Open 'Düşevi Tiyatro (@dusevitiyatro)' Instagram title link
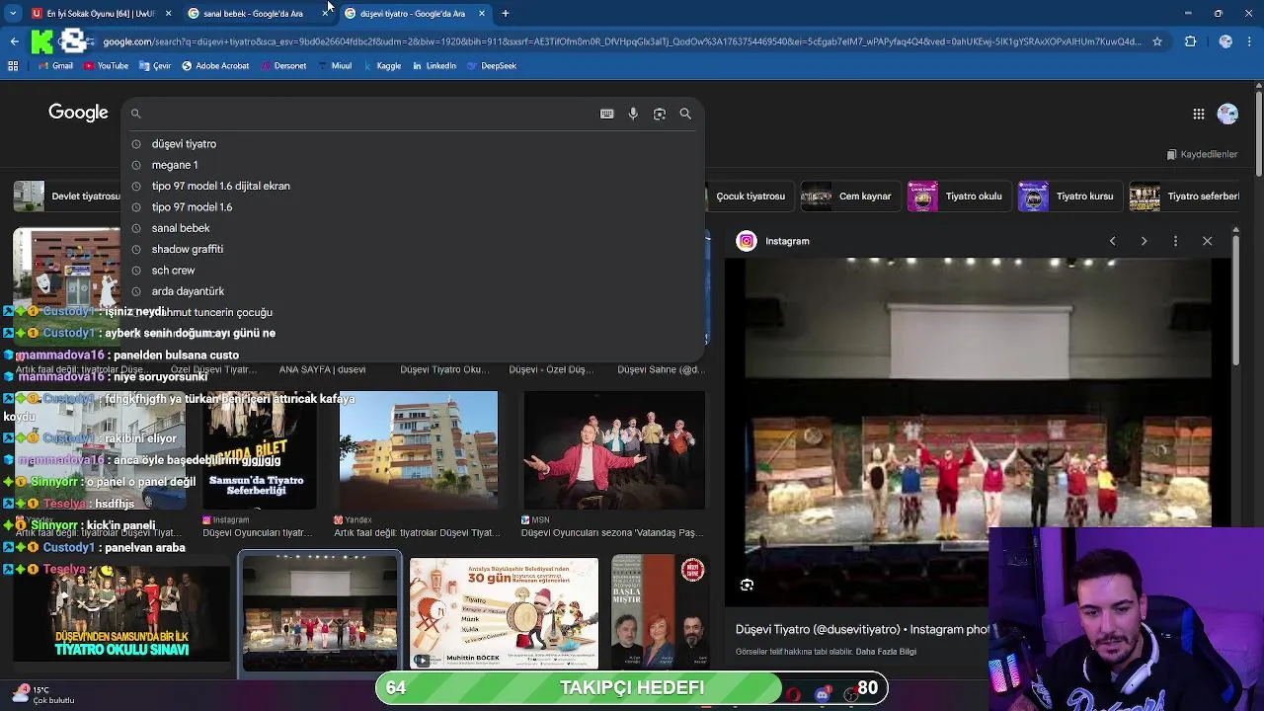Screen dimensions: 1264x711 click(x=862, y=629)
